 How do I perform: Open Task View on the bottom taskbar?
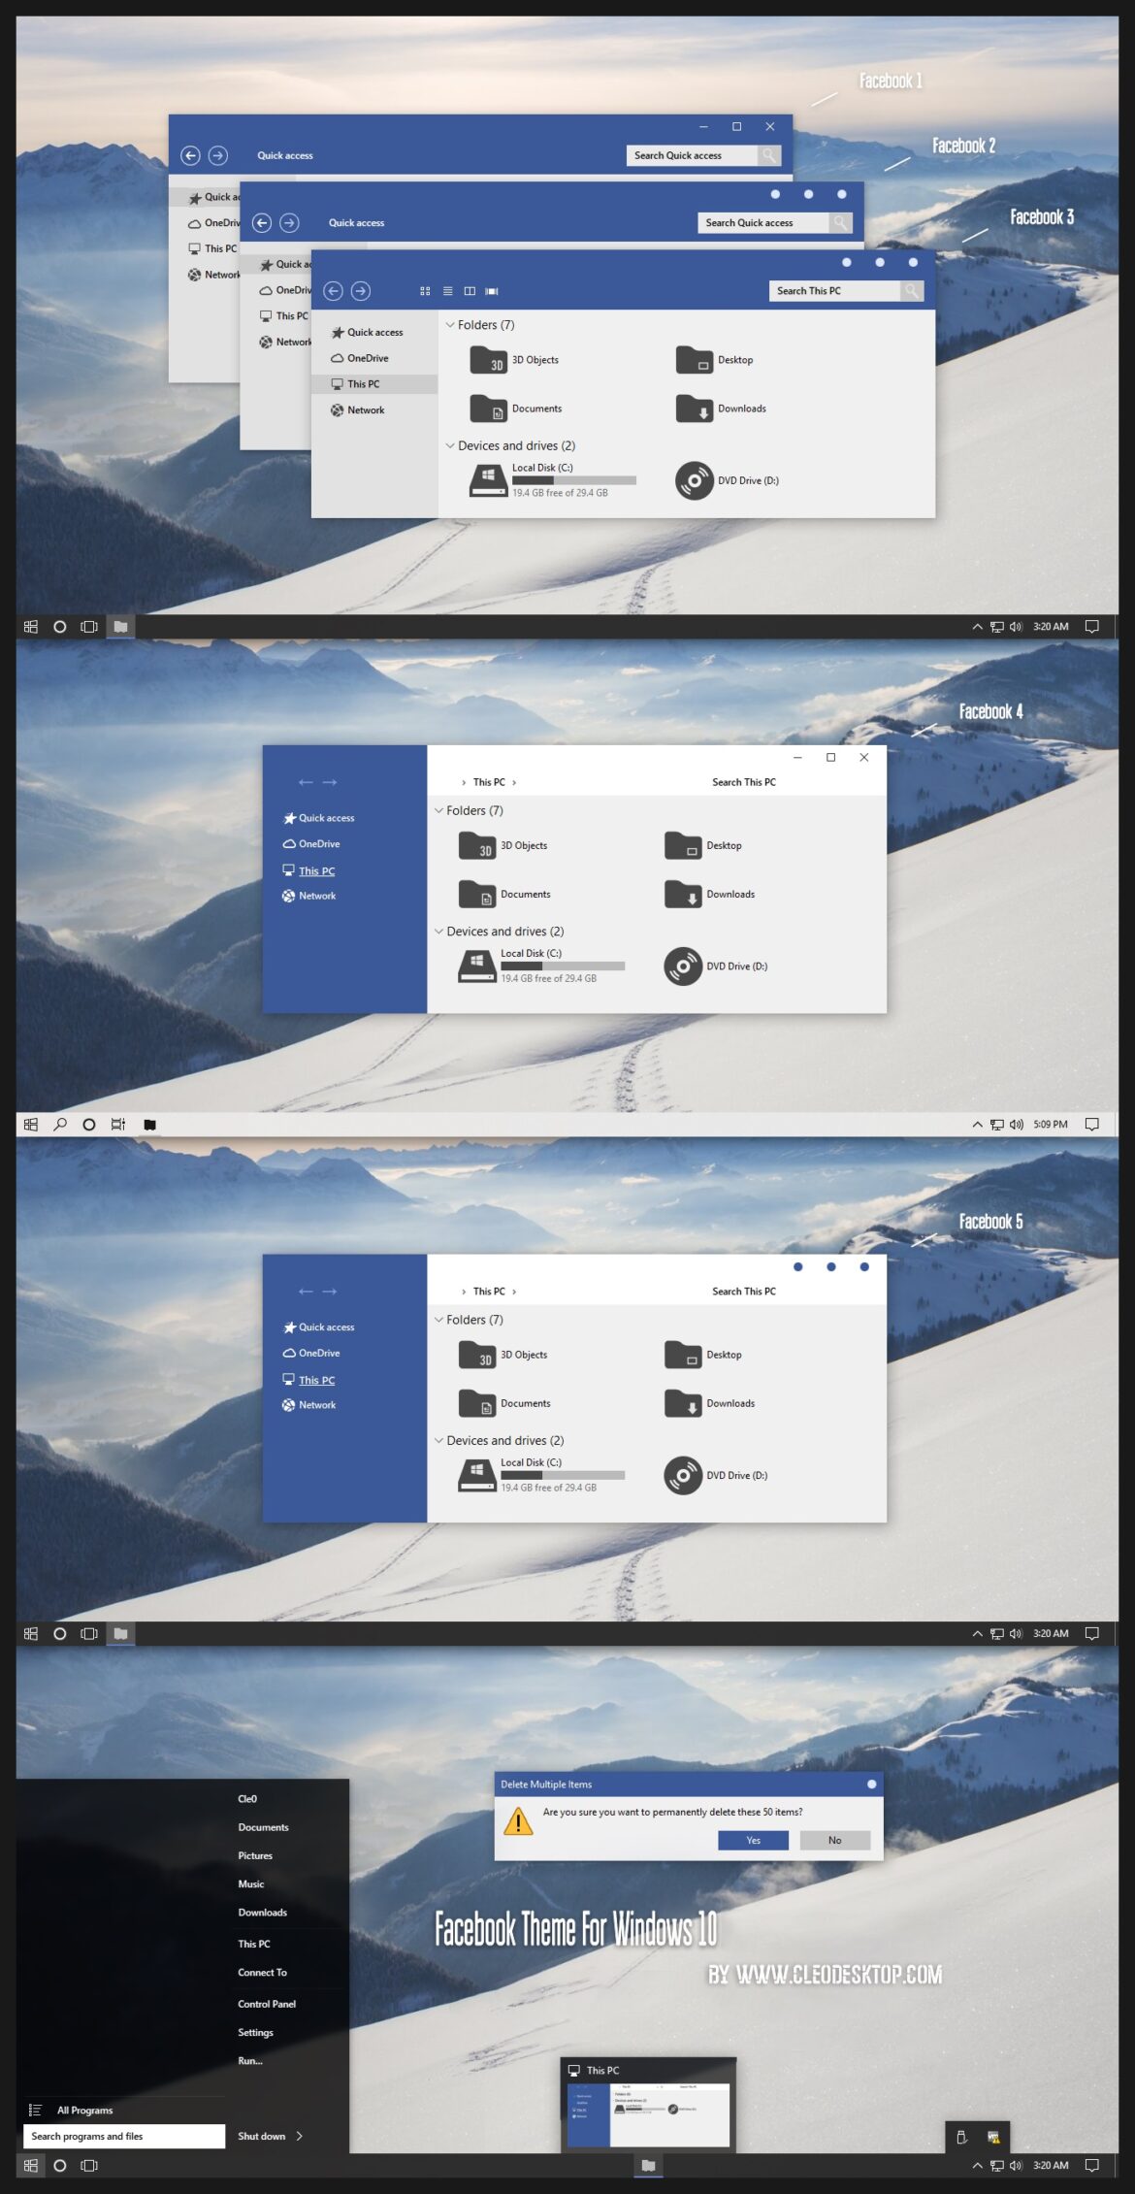(x=89, y=2165)
